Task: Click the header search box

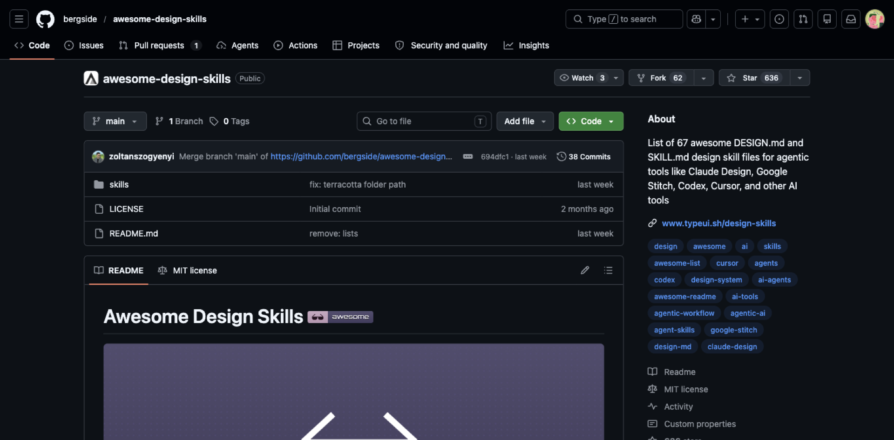Action: click(x=624, y=19)
